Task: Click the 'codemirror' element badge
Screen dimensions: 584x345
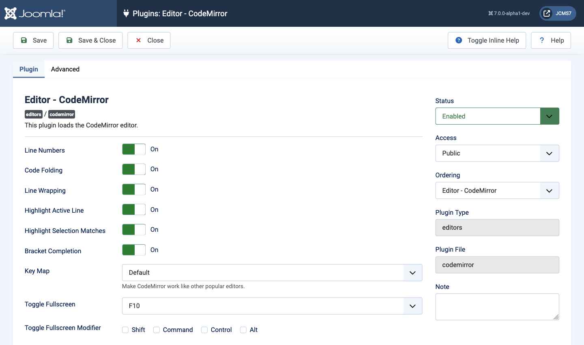Action: pyautogui.click(x=62, y=114)
